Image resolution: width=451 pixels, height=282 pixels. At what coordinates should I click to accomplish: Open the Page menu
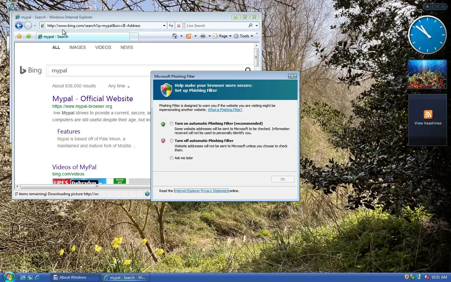(x=222, y=36)
